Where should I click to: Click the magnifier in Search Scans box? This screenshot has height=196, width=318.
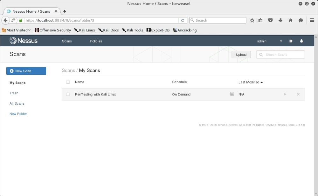(x=261, y=55)
